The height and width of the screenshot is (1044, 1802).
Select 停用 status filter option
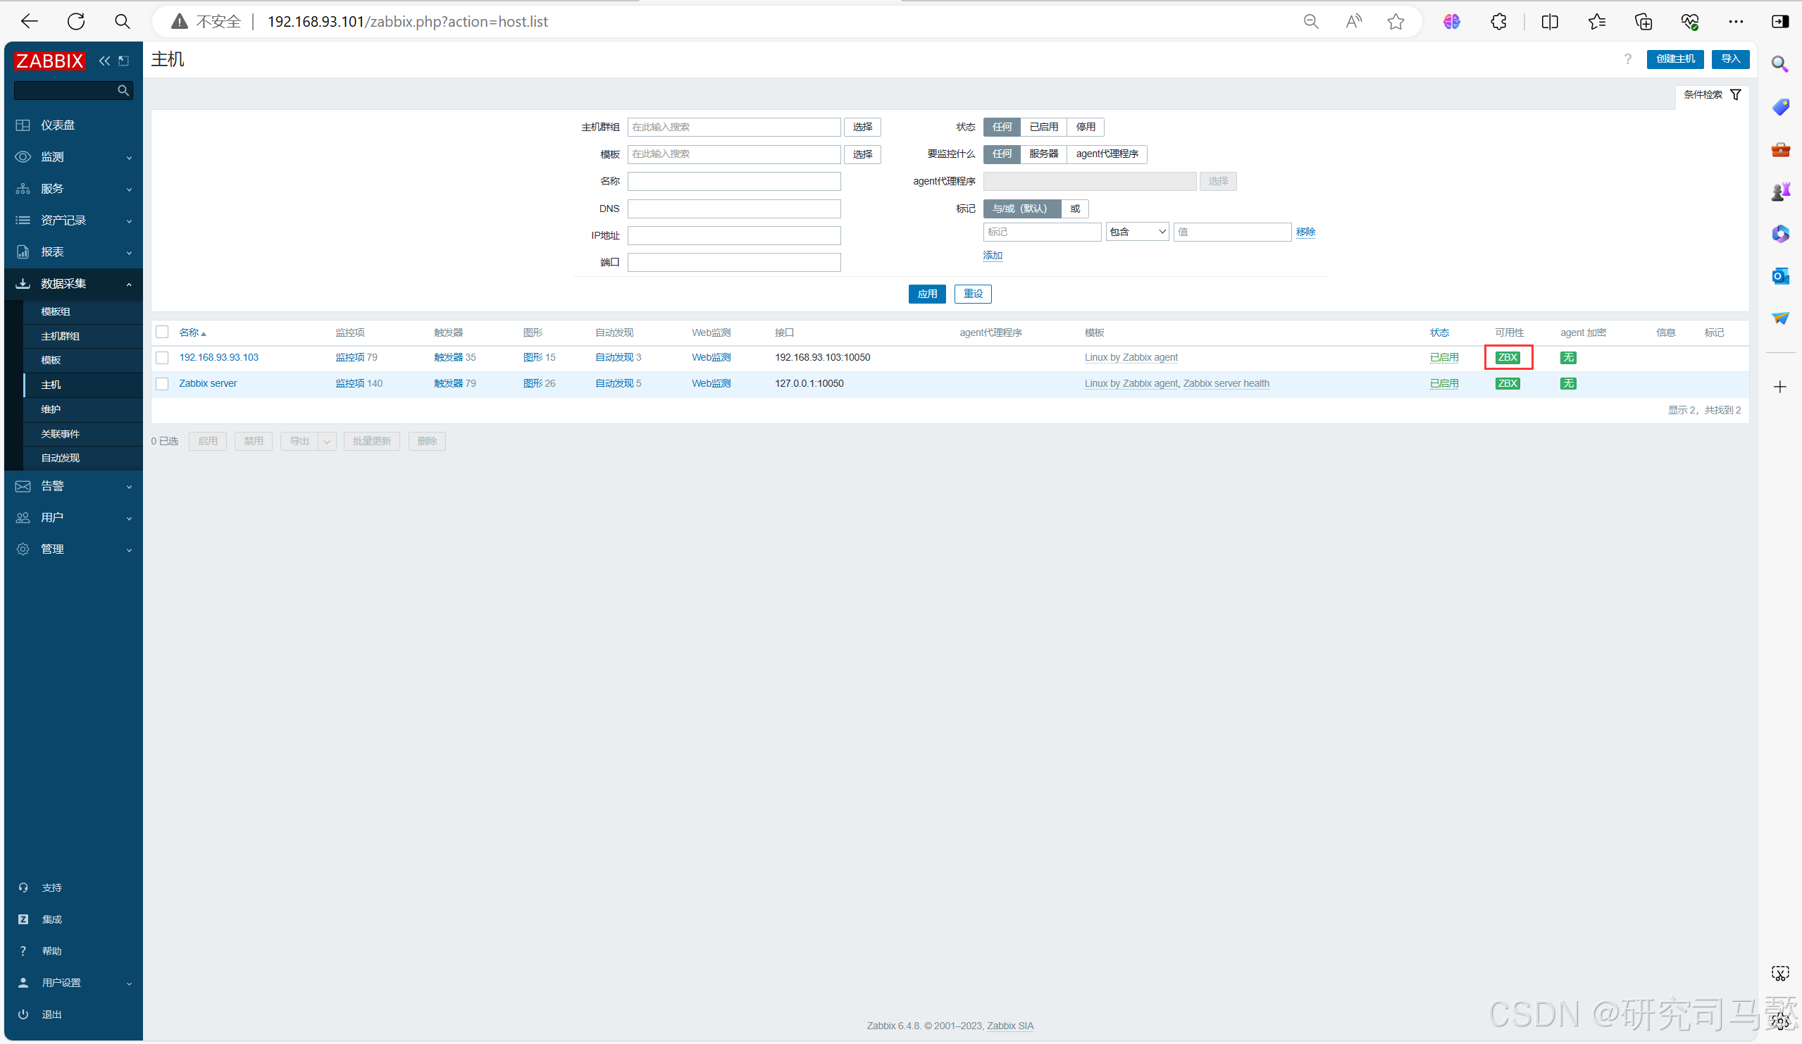(x=1086, y=127)
